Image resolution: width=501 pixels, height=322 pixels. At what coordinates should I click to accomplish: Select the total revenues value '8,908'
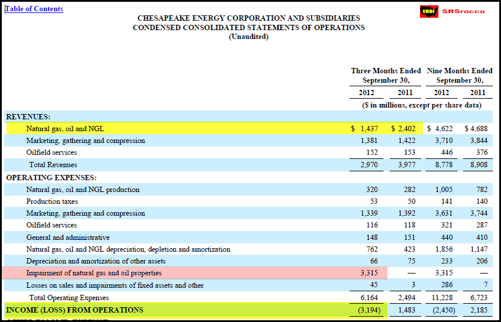pos(479,165)
